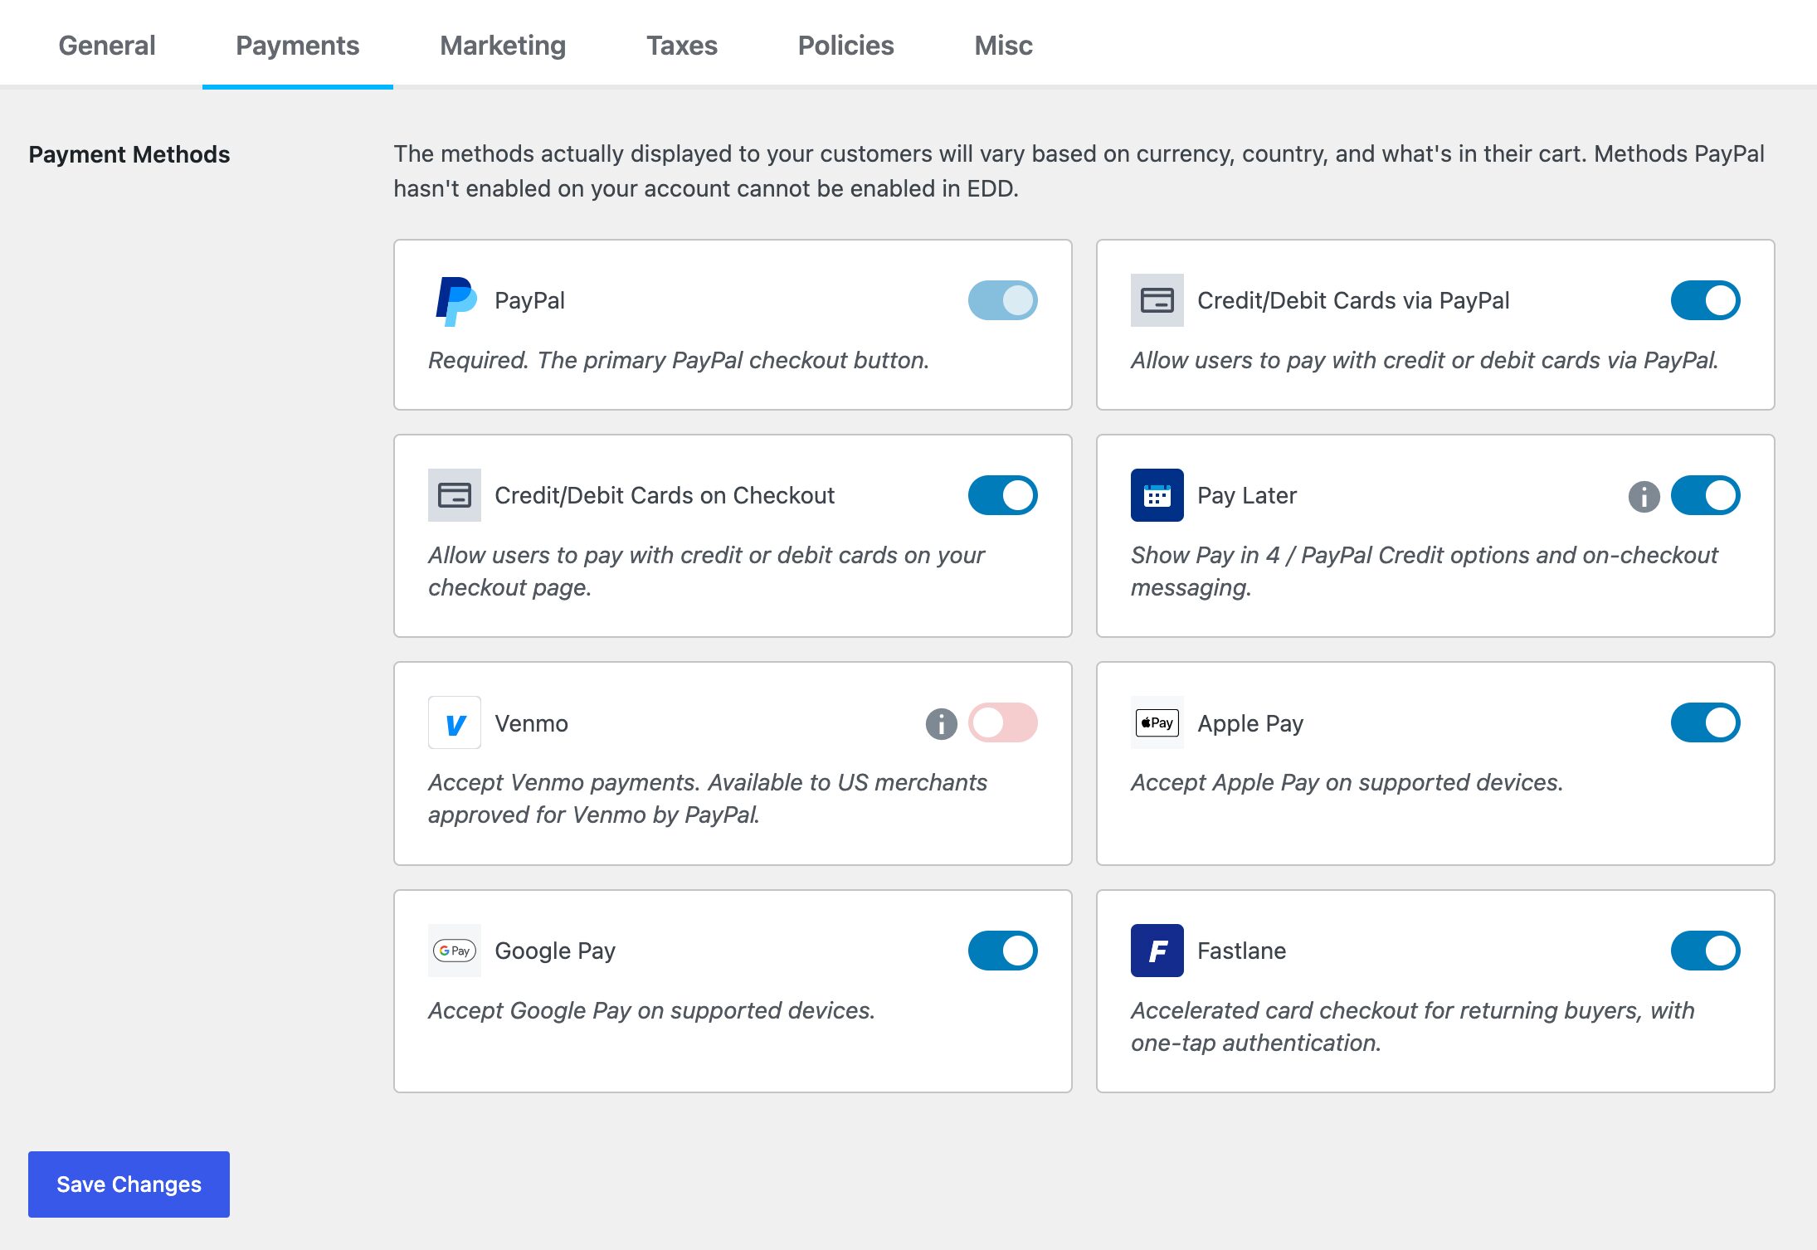Open the Pay Later info tooltip icon
The image size is (1817, 1250).
point(1644,496)
